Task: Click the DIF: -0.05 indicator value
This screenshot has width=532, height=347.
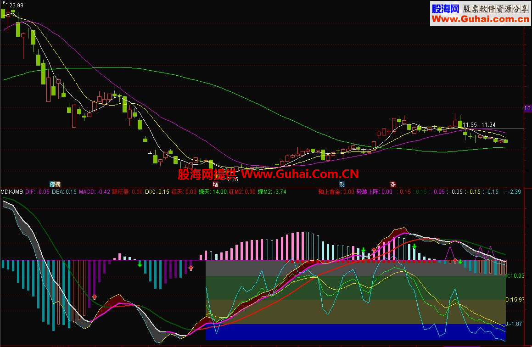Action: click(x=37, y=192)
